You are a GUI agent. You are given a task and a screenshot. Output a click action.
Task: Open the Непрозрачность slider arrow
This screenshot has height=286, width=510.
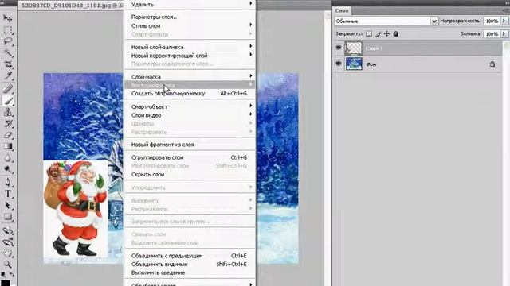pyautogui.click(x=504, y=21)
